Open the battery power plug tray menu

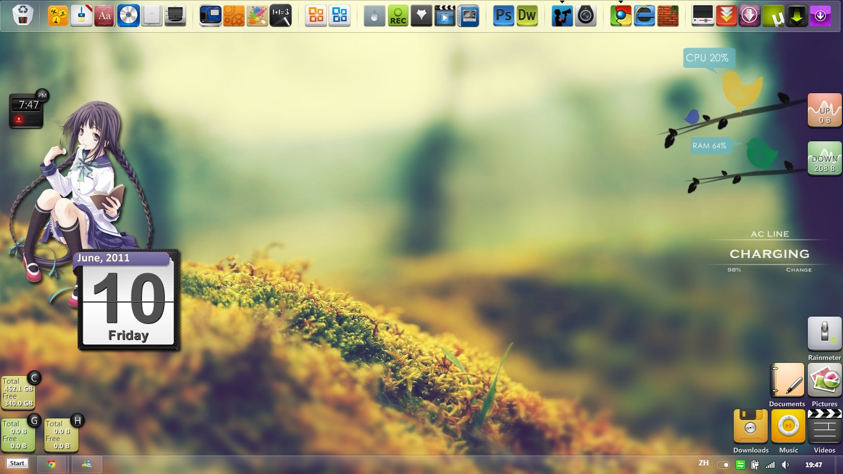pyautogui.click(x=755, y=465)
